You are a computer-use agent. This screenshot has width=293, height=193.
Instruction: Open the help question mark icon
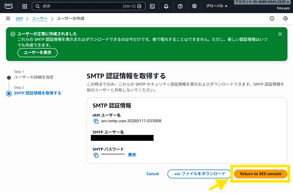[180, 6]
